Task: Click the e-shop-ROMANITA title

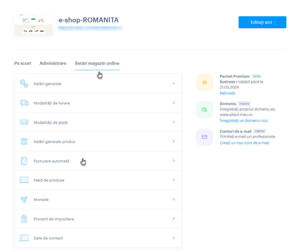Action: click(88, 20)
